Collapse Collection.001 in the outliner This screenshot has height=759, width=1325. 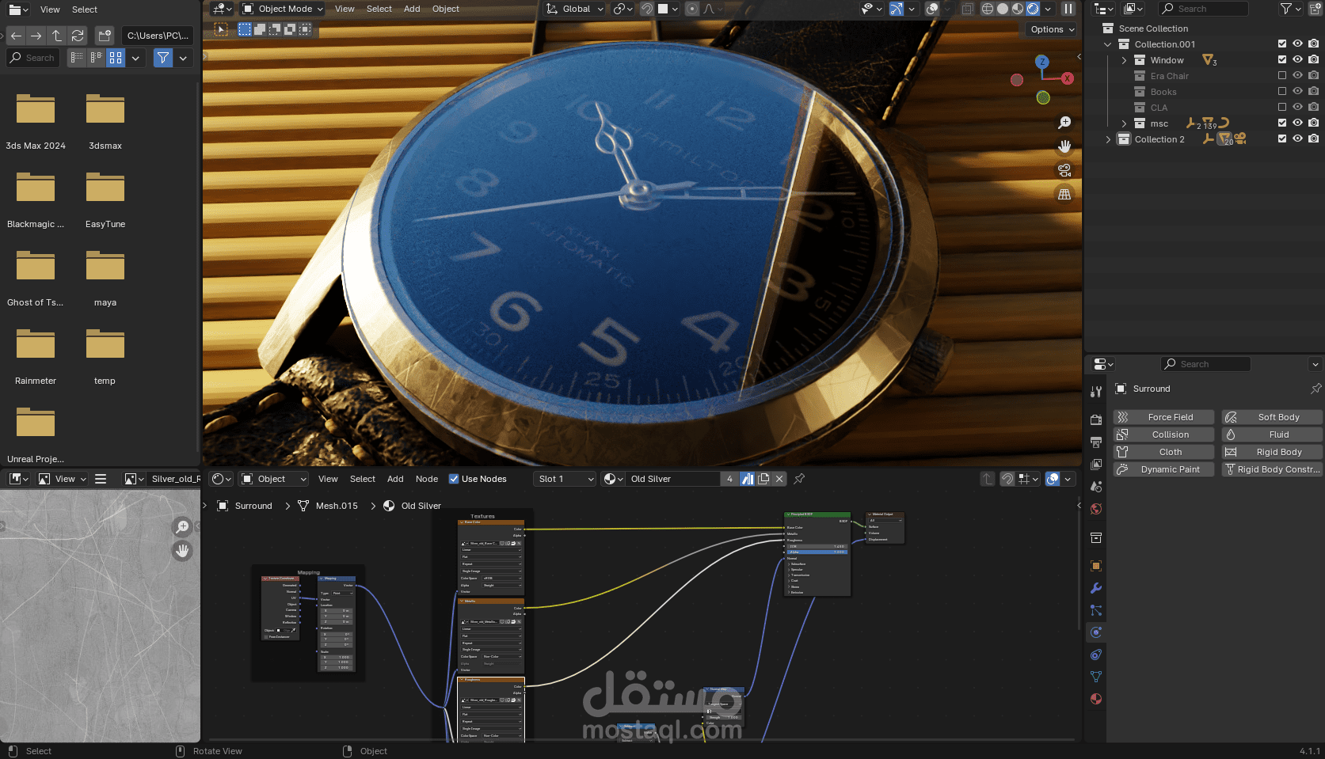pos(1108,44)
